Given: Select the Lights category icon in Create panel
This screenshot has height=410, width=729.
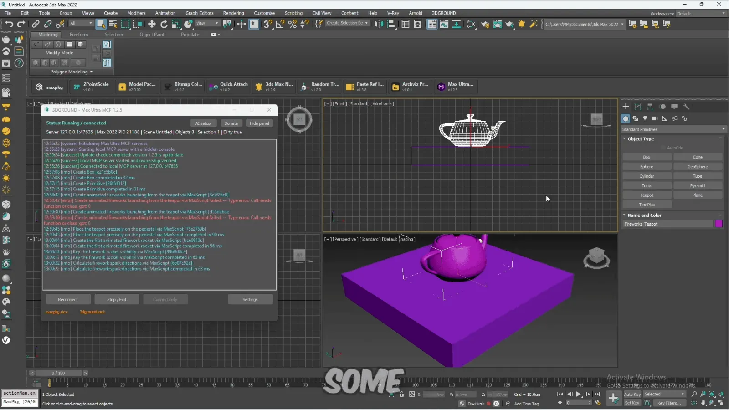Looking at the screenshot, I should [645, 118].
